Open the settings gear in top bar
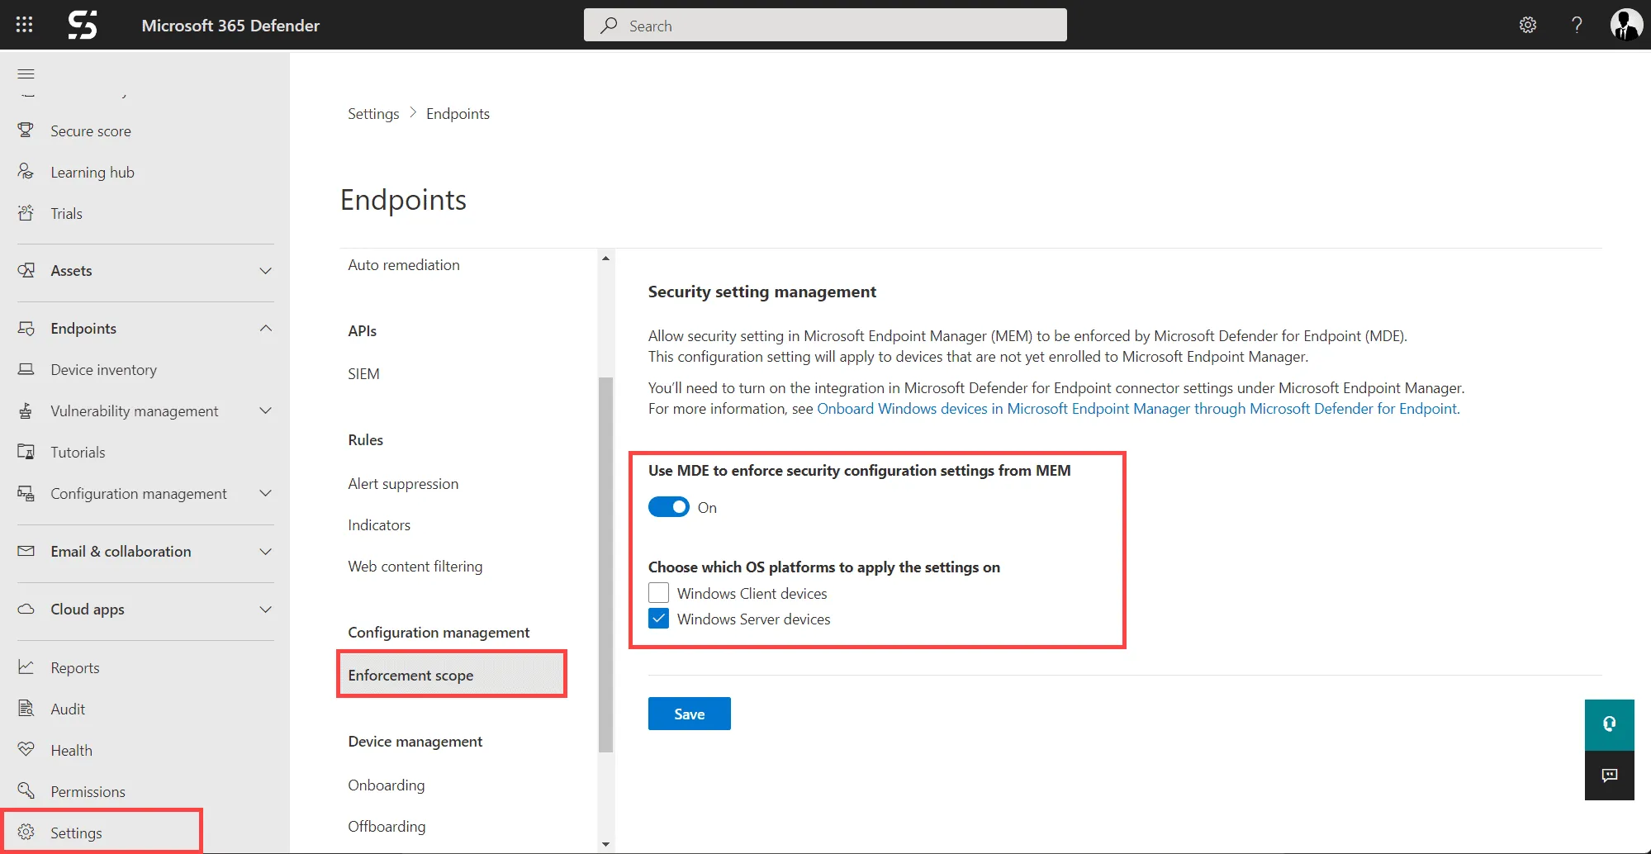 click(x=1528, y=25)
